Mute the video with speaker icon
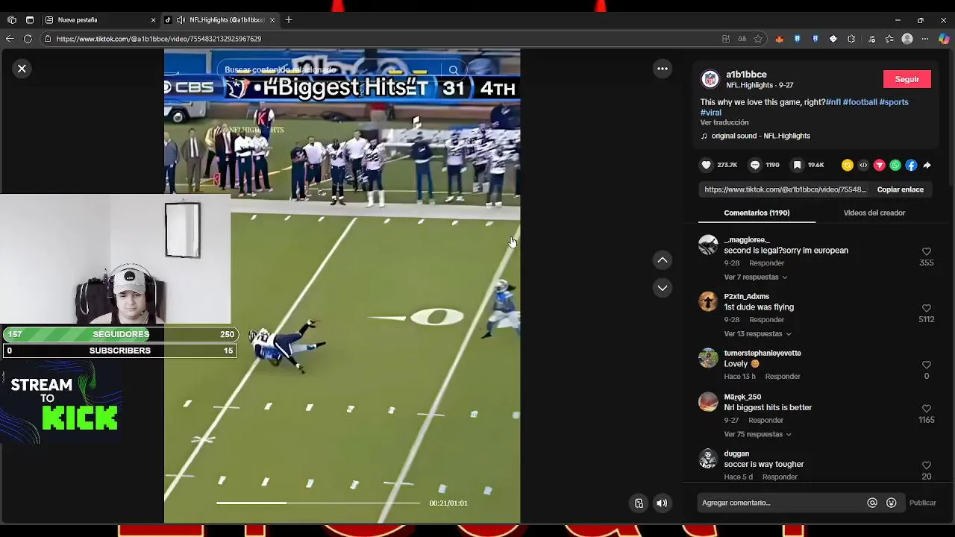This screenshot has height=537, width=955. 662,503
